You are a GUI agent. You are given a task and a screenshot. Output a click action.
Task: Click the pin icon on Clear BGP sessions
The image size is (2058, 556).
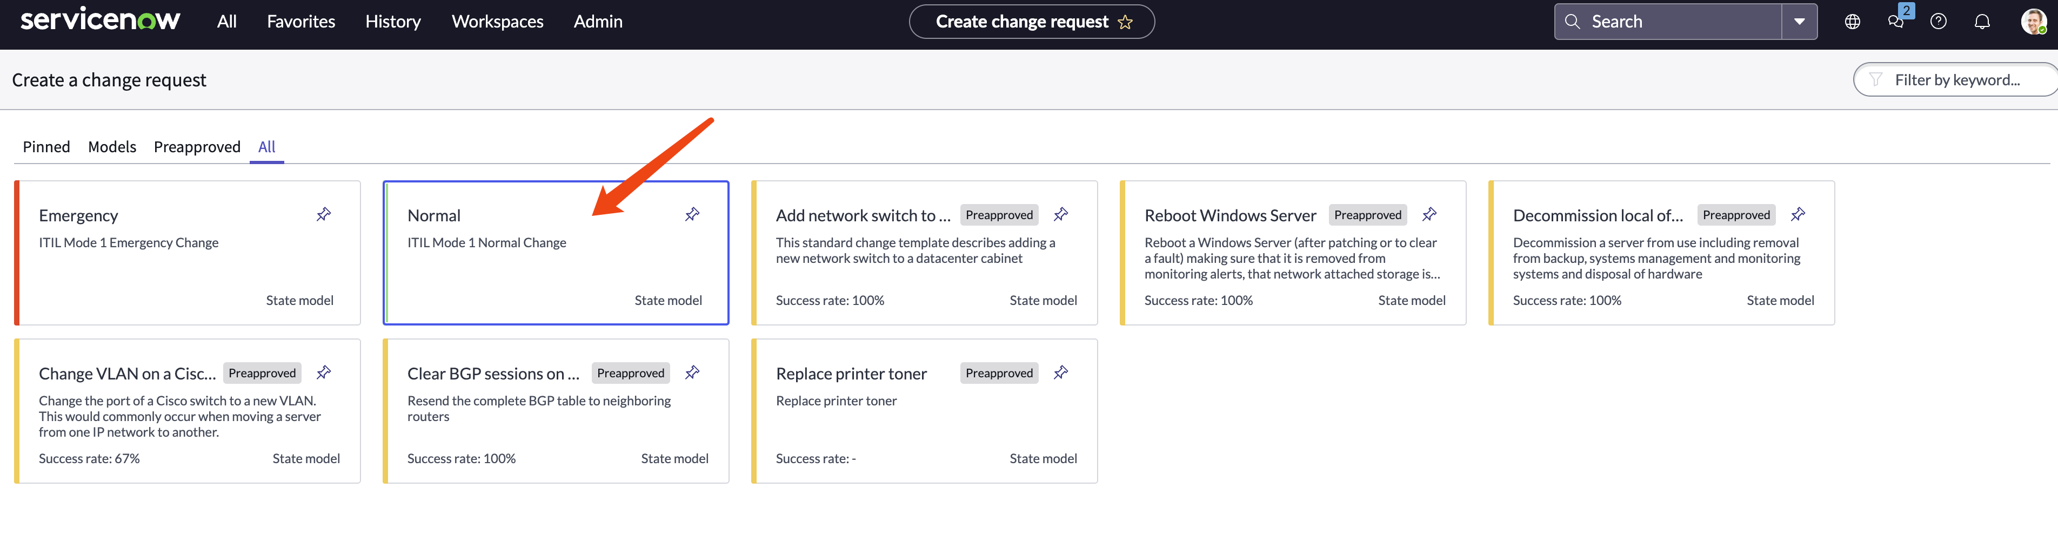pos(692,372)
